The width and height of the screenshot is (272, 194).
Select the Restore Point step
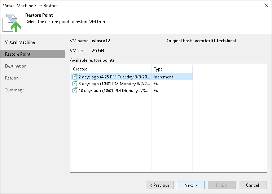32,54
